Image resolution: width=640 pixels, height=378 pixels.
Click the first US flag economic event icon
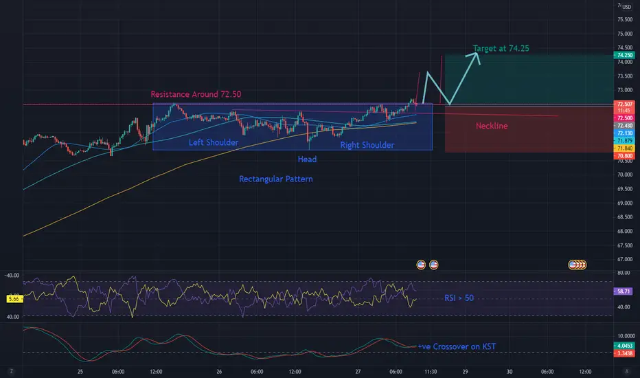pyautogui.click(x=421, y=265)
